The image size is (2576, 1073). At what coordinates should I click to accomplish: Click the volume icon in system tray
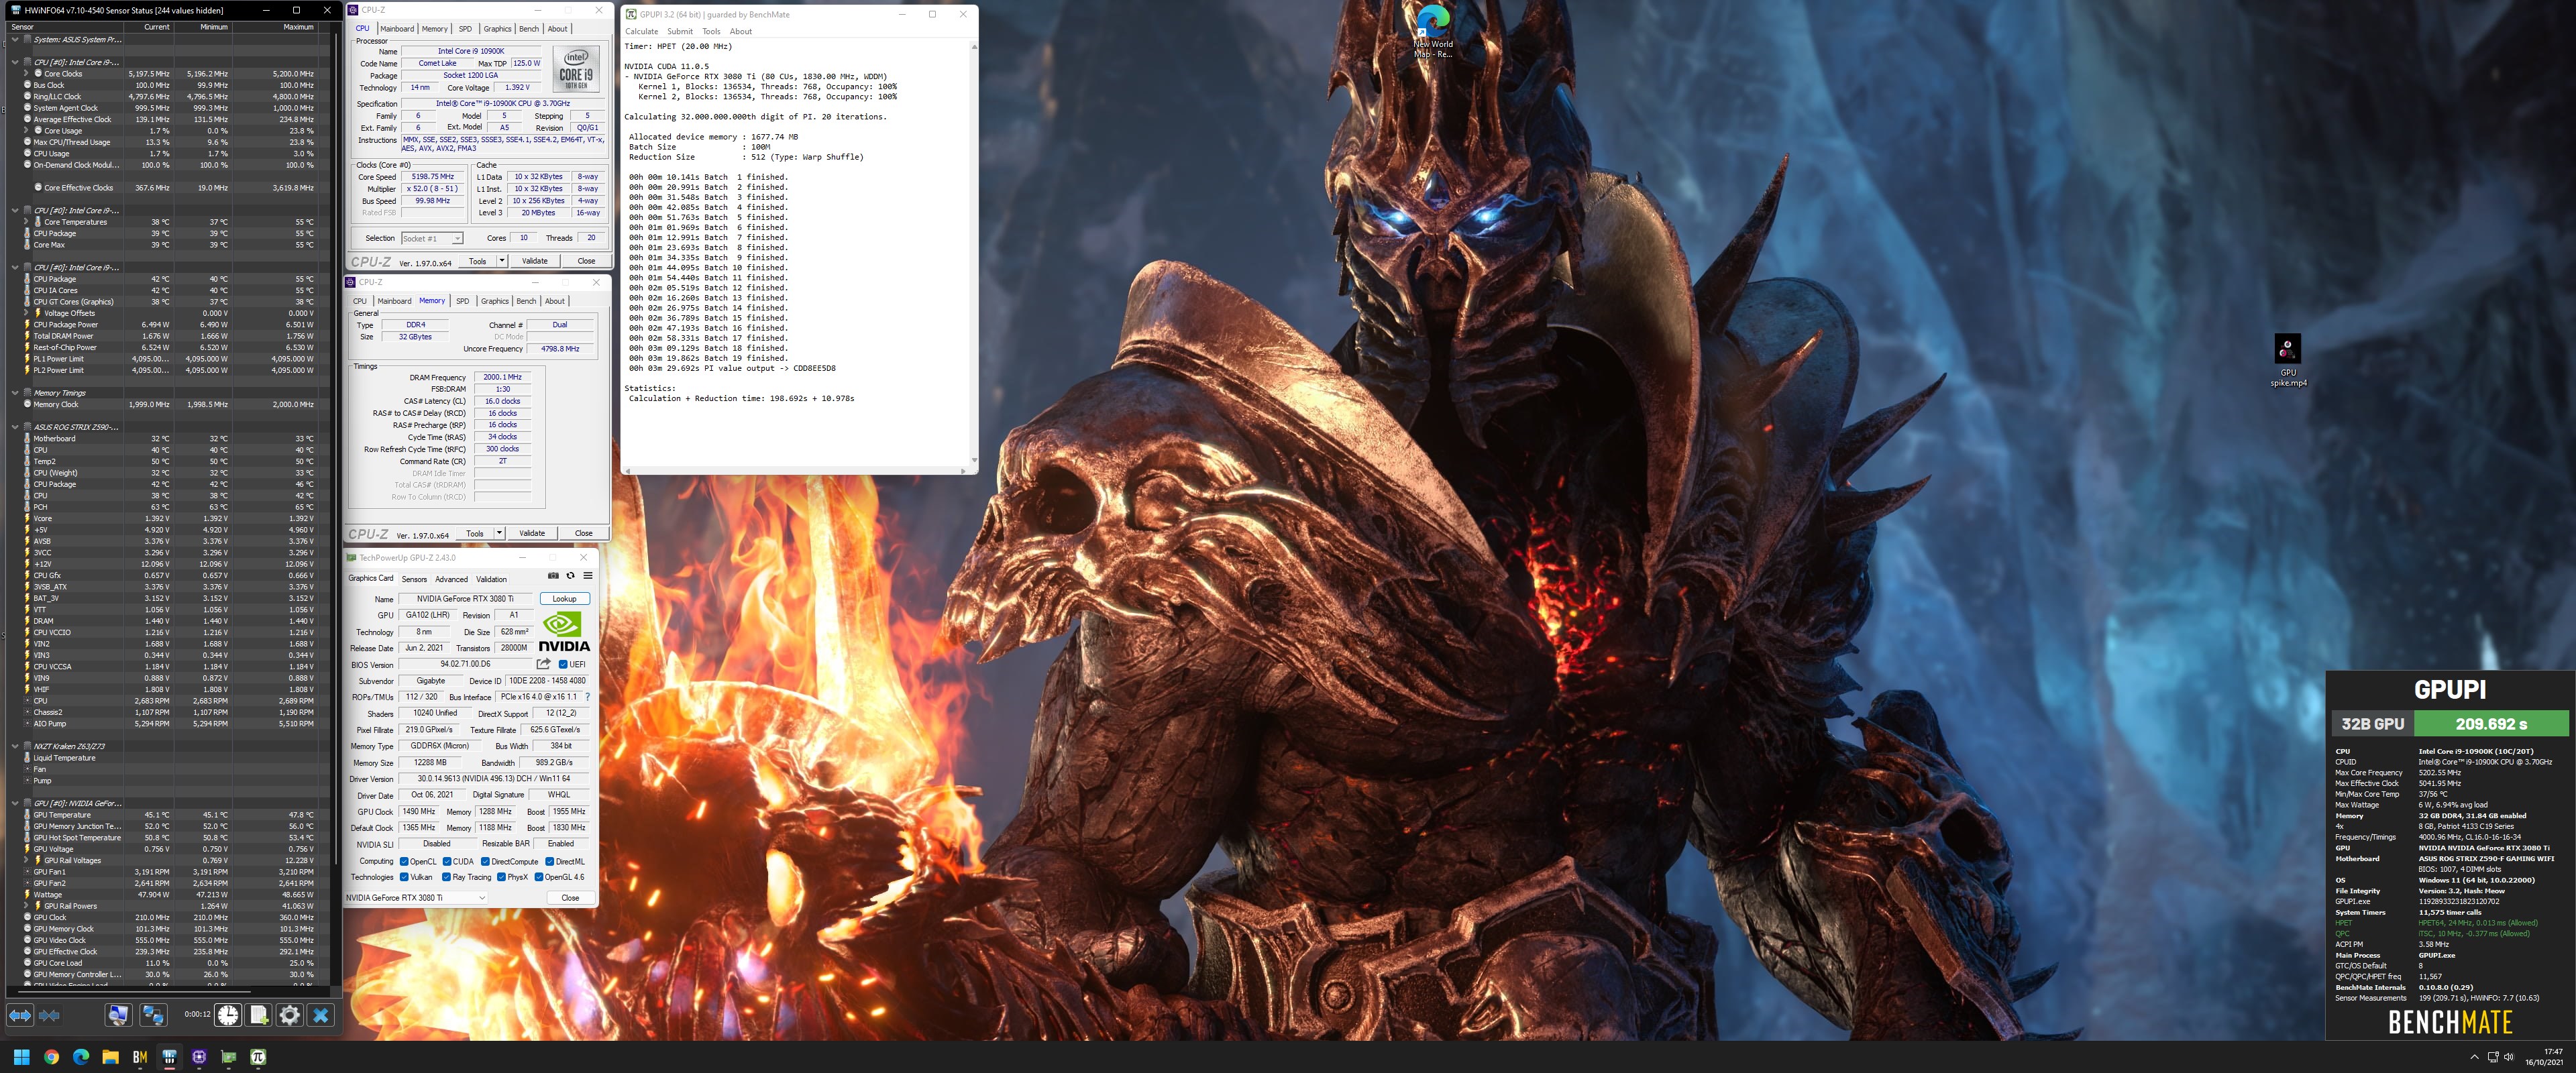click(x=2509, y=1056)
